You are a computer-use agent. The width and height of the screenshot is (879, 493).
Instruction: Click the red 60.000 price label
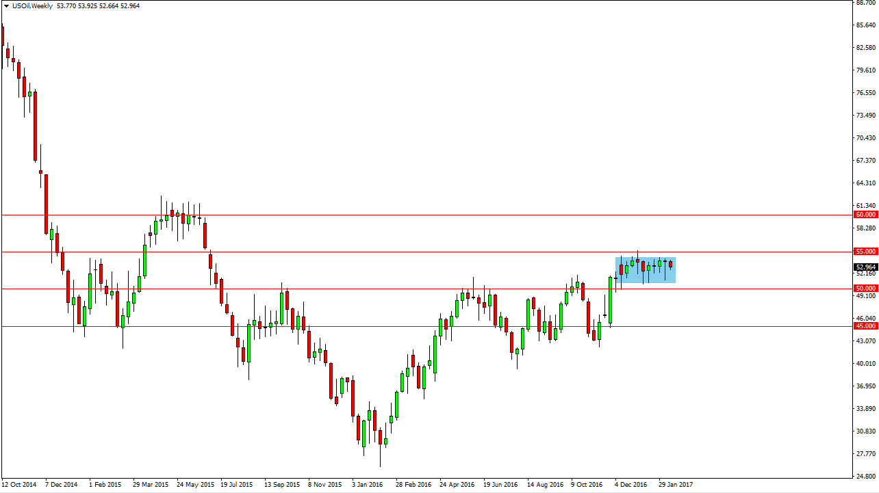click(x=865, y=215)
